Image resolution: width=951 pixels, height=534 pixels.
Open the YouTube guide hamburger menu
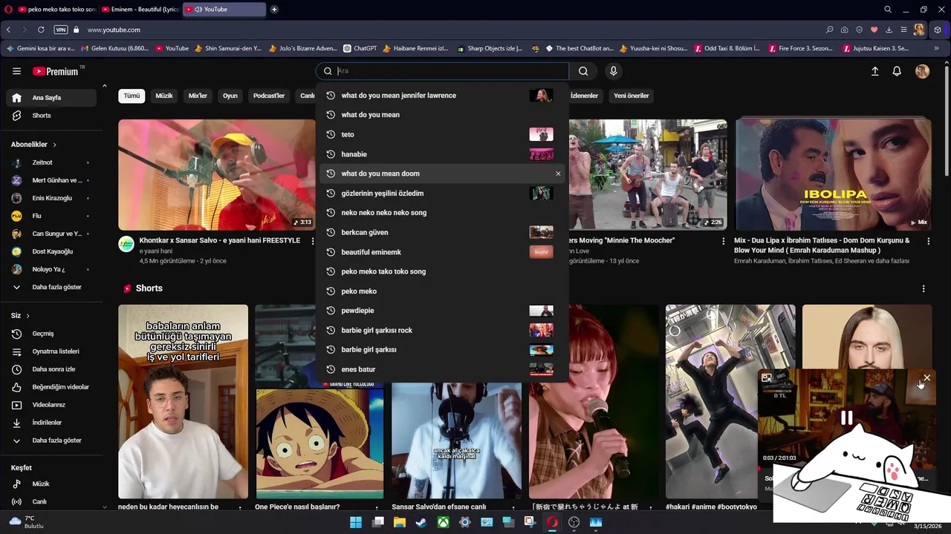16,71
